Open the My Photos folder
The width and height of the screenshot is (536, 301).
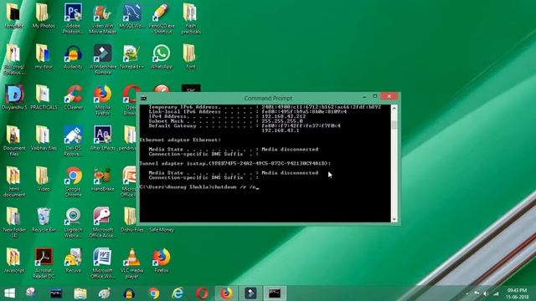(x=44, y=16)
